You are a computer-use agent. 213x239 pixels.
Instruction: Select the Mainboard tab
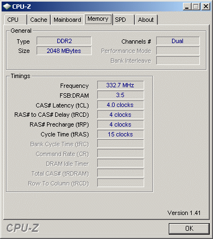pyautogui.click(x=67, y=20)
